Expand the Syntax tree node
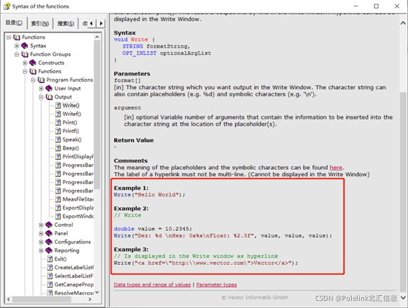This screenshot has height=308, width=408. (x=17, y=46)
